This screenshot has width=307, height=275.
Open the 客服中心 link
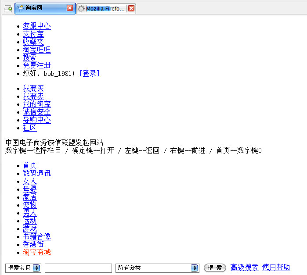(x=37, y=26)
